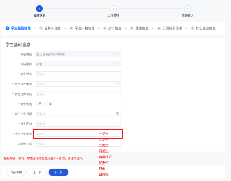
Task: Click the 毕业幼儿园 input field
Action: coord(78,144)
